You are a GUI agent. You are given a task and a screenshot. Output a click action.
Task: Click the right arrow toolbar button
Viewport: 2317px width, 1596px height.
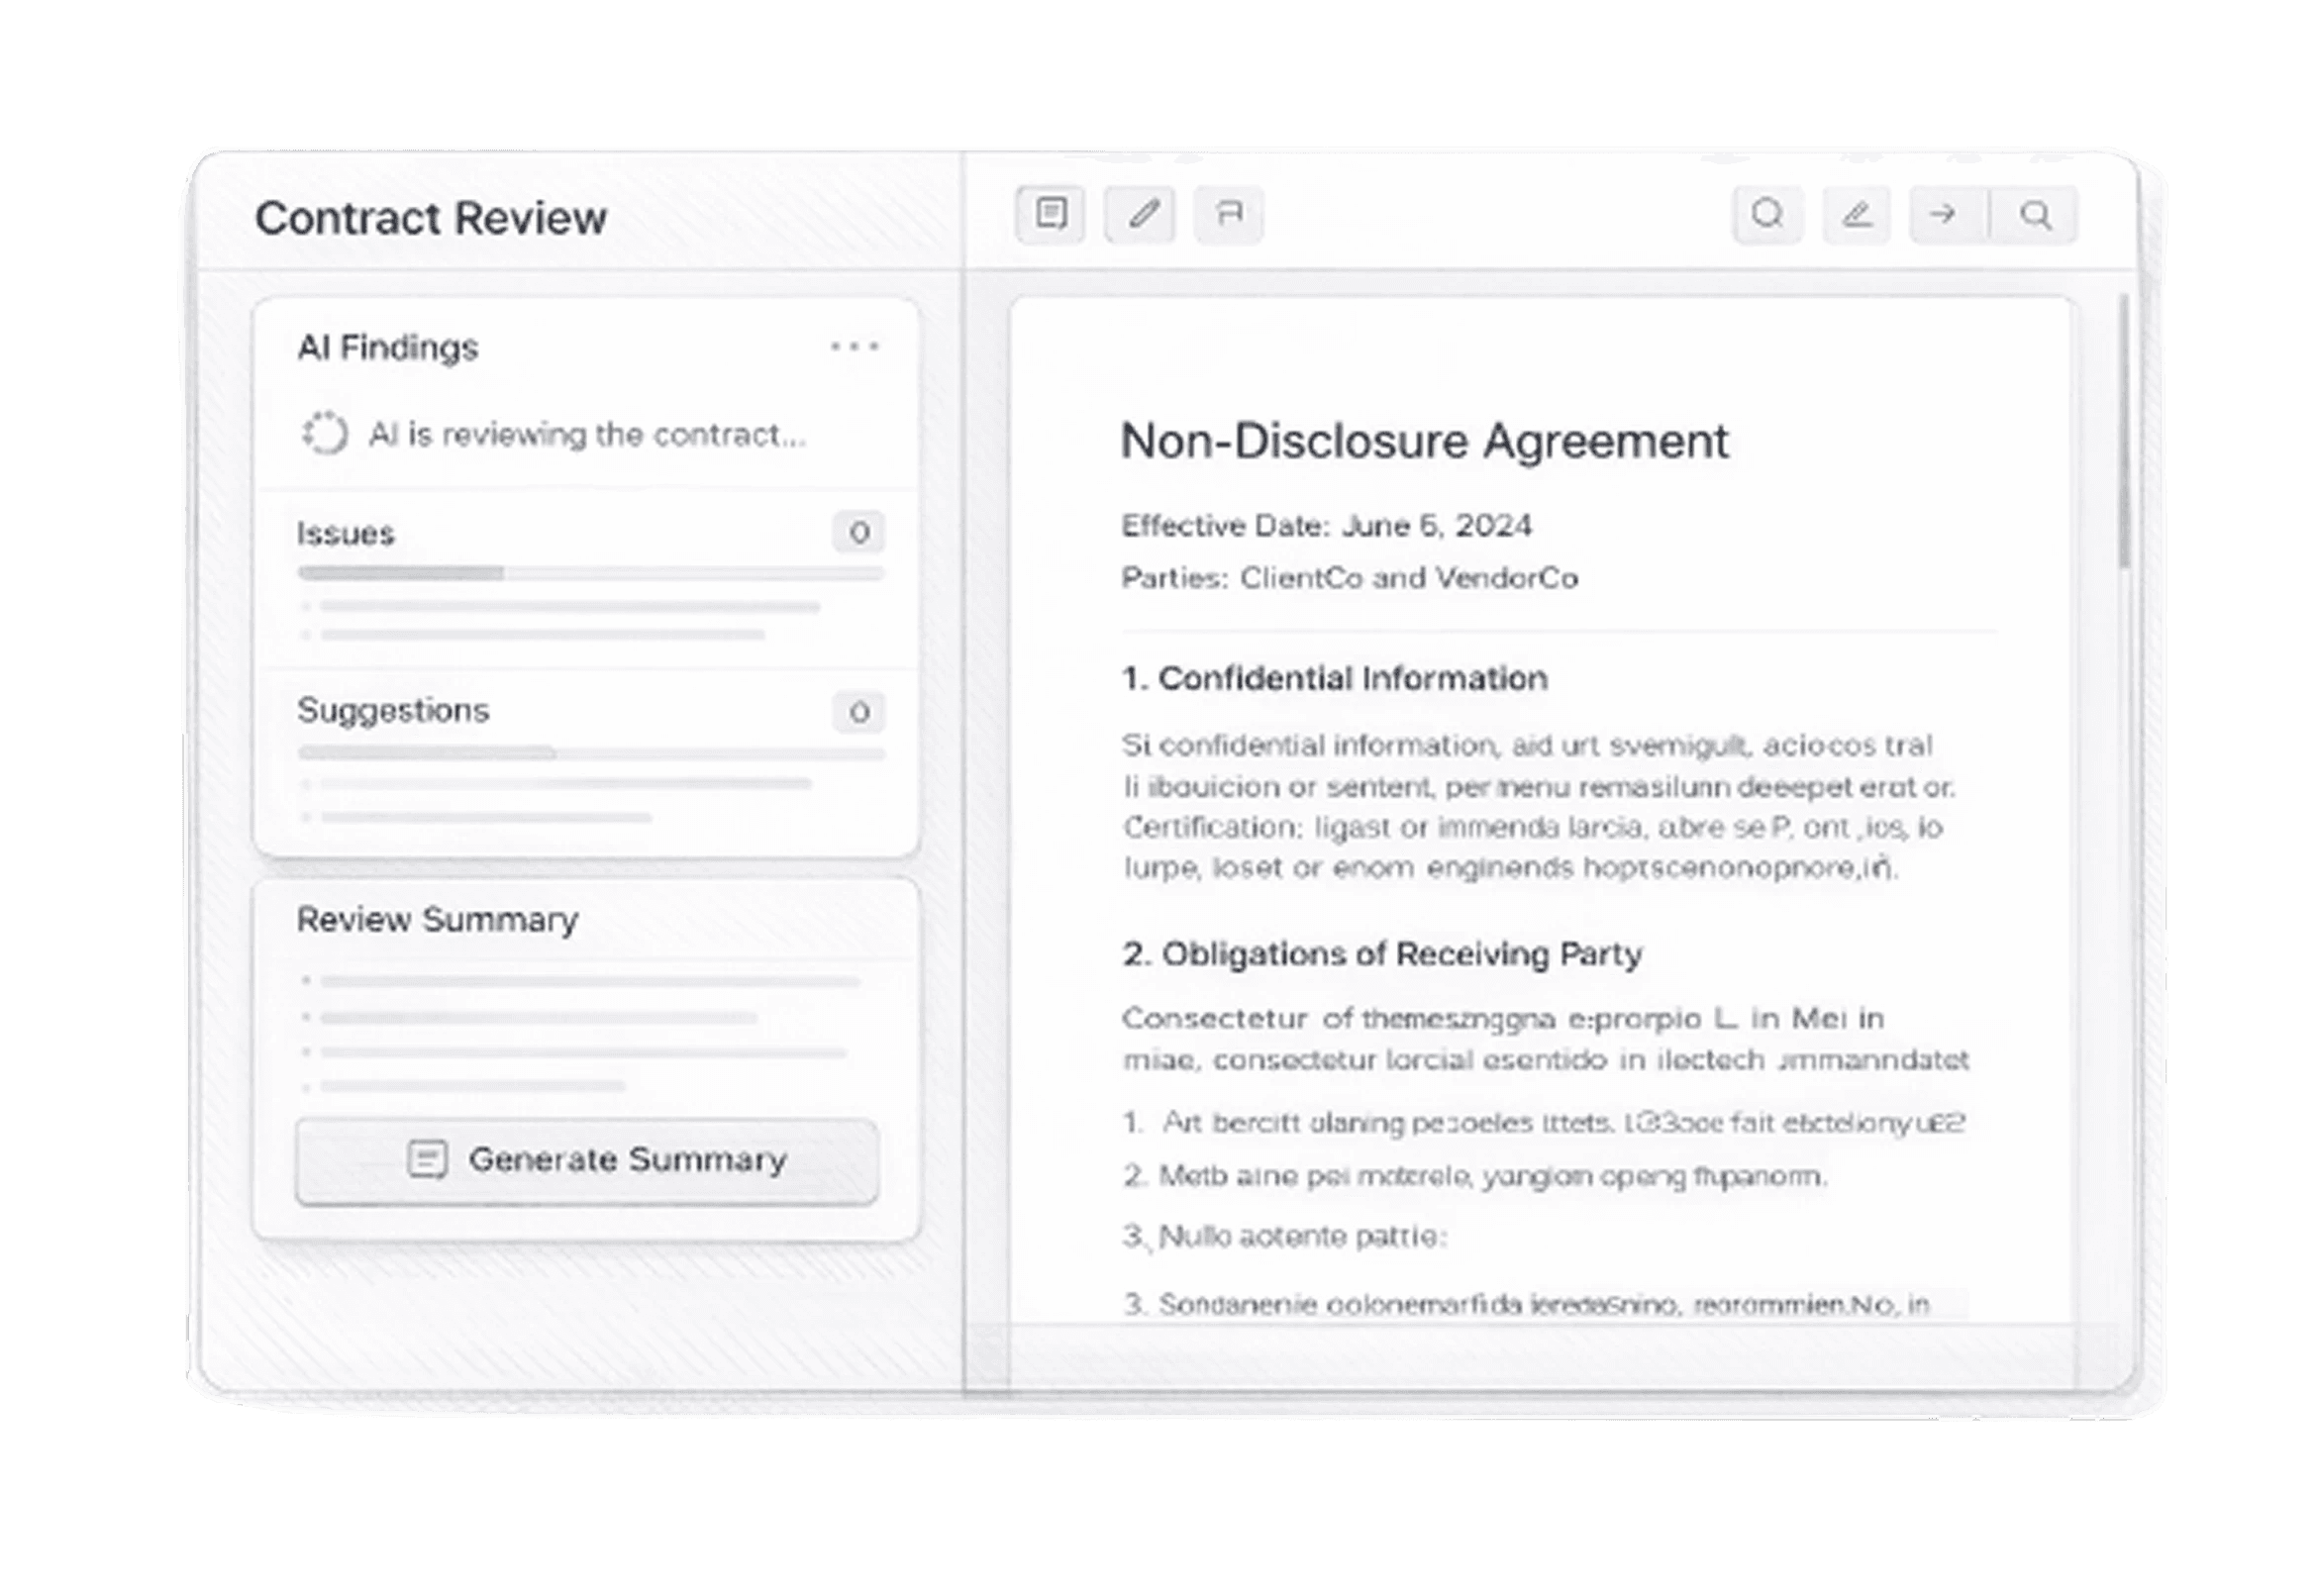pyautogui.click(x=1945, y=214)
